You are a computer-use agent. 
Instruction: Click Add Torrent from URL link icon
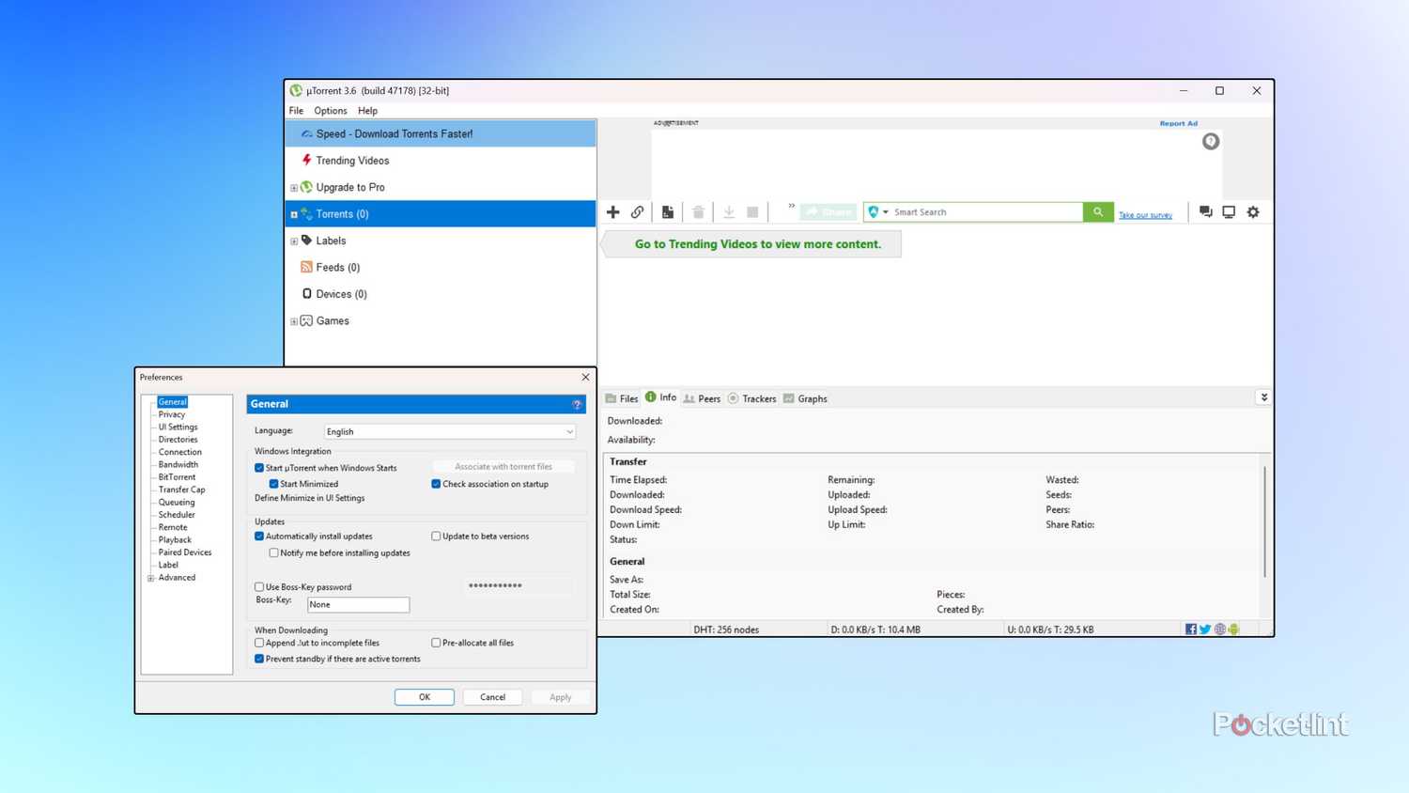(x=638, y=212)
